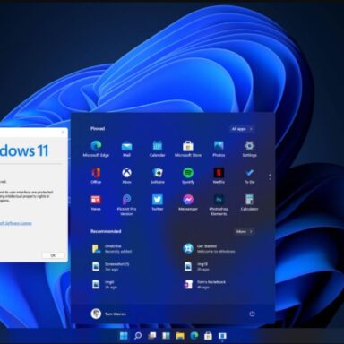The image size is (344, 344).
Task: Launch Spotify from Start menu
Action: click(188, 176)
